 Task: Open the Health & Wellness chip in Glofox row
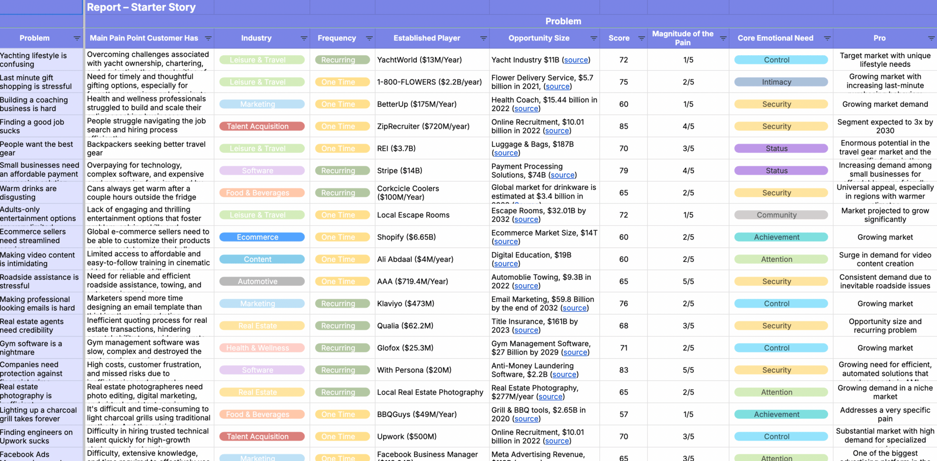tap(262, 348)
